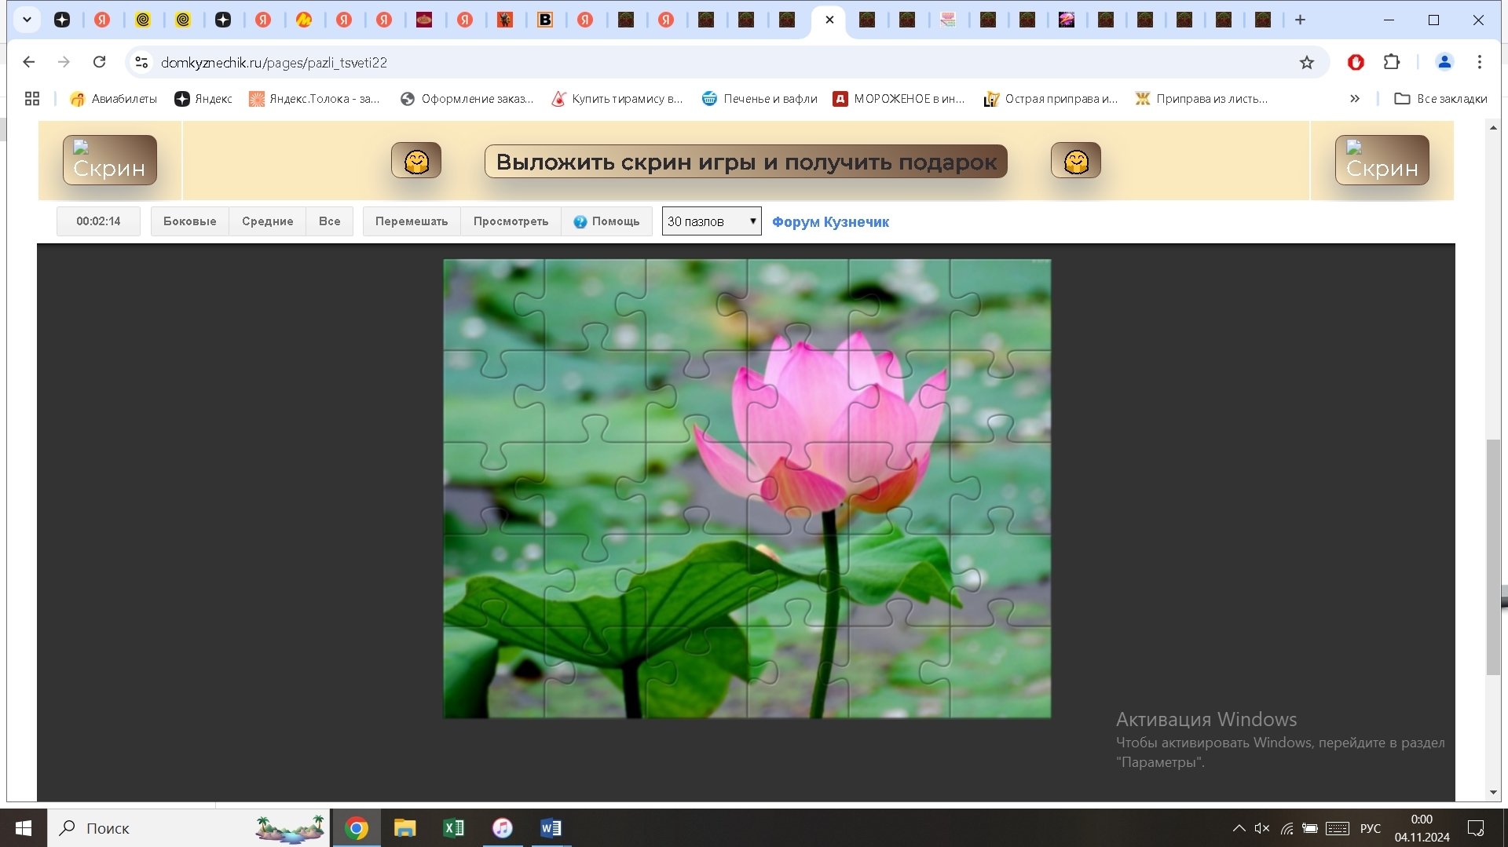Close the current active tab

click(x=829, y=20)
